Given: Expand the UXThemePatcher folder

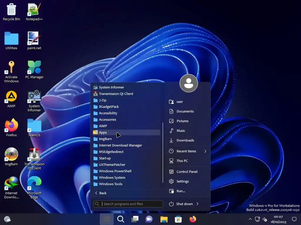Looking at the screenshot, I should pos(126,165).
